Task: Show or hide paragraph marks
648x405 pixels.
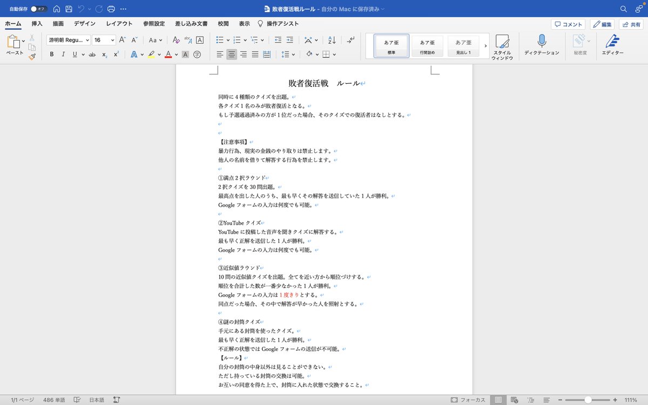Action: [351, 40]
